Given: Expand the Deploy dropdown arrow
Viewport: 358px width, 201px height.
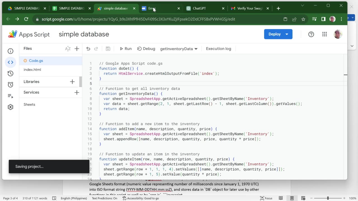Looking at the screenshot, I should tap(287, 34).
